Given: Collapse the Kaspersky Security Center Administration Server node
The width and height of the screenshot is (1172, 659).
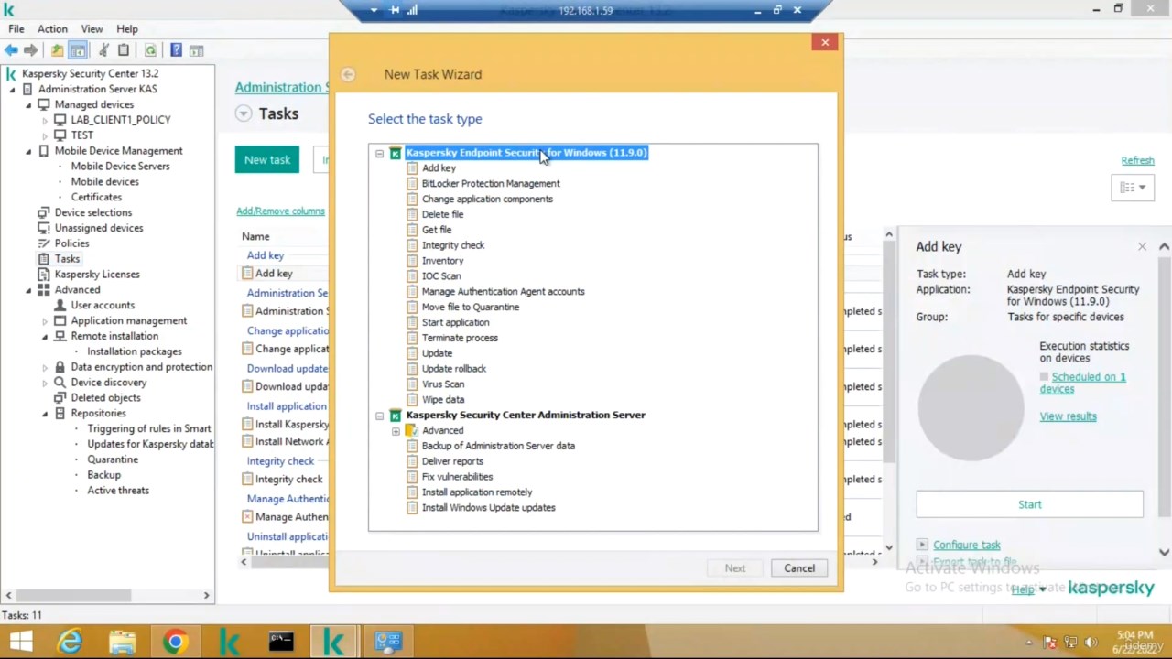Looking at the screenshot, I should [x=379, y=416].
